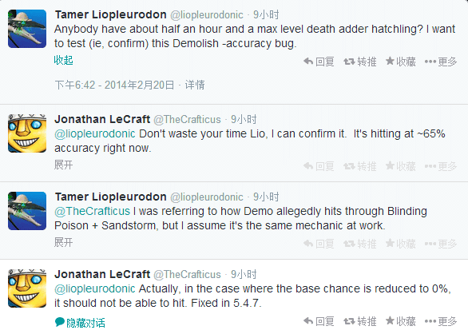Open more options on last tweet
This screenshot has width=468, height=330.
[441, 321]
